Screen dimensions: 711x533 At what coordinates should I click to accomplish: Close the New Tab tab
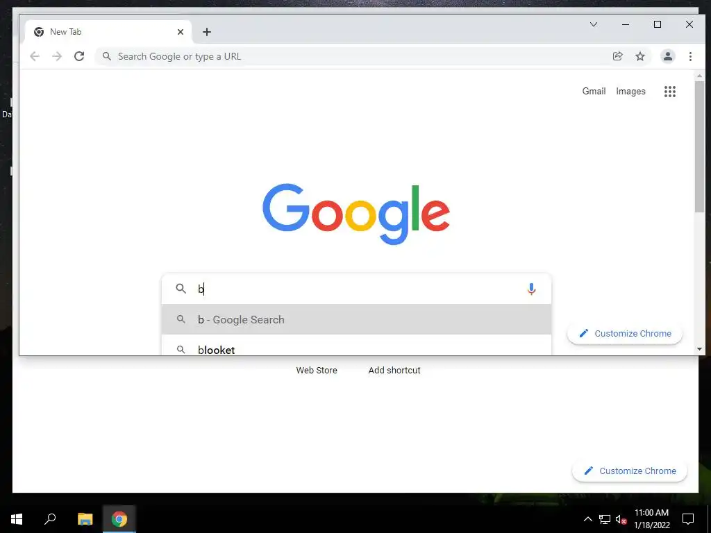[x=181, y=32]
